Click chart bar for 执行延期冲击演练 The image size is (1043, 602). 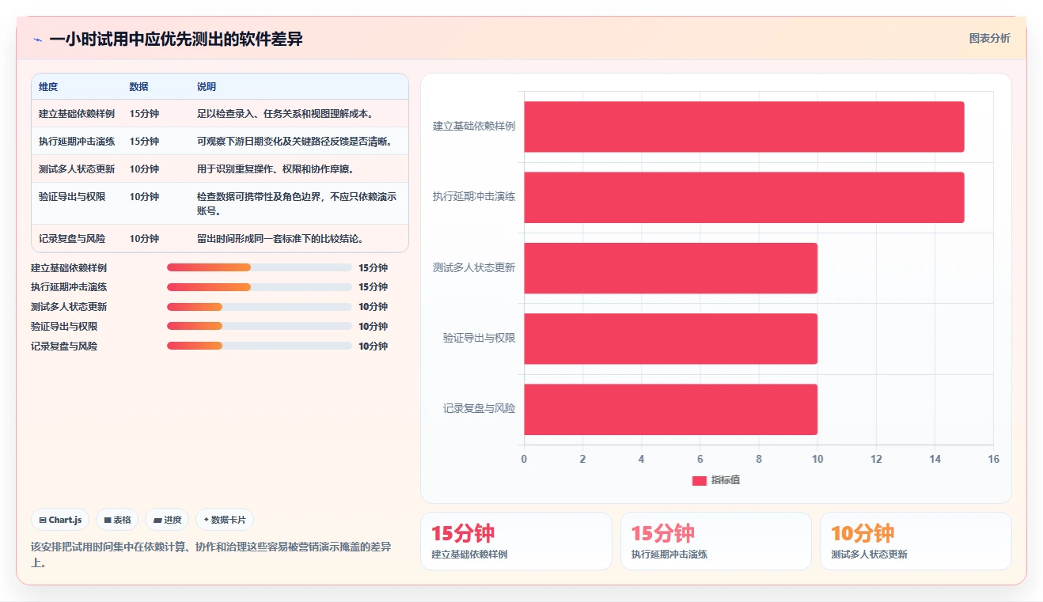(744, 197)
